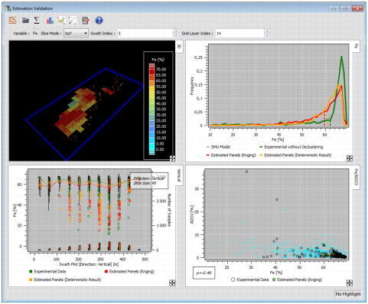Maximize the 3D view panel using corner icon
Screen dimensions: 368x304
(172, 159)
